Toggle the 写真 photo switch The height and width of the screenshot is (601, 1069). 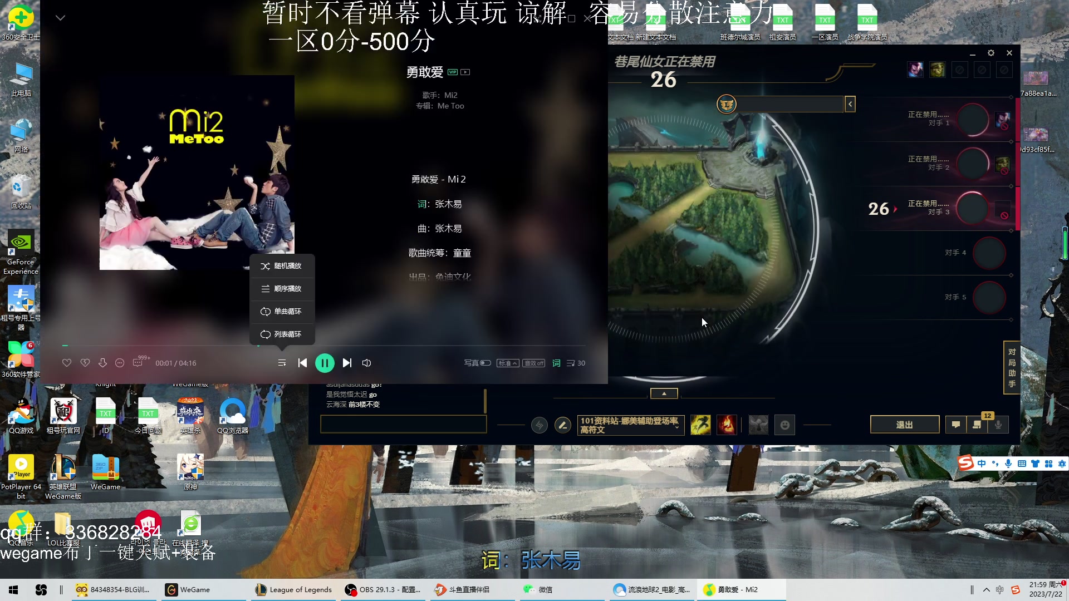477,363
